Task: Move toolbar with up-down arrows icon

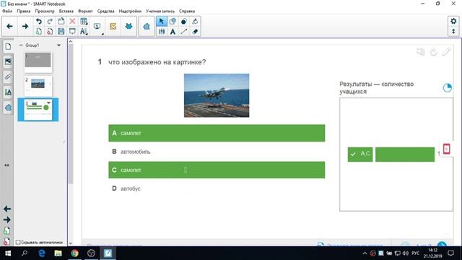Action: tap(453, 31)
